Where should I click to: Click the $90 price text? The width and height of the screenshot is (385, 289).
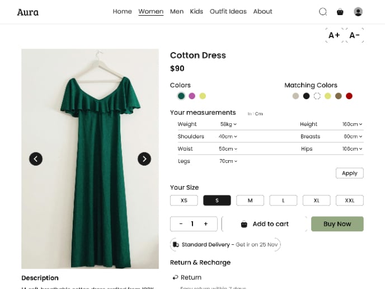pos(177,68)
